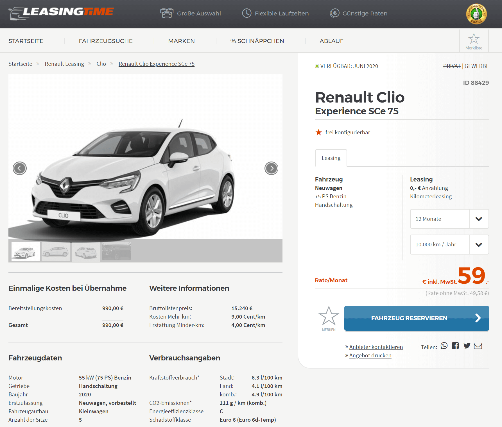Click the euro icon beside Günstige Raten
Image resolution: width=502 pixels, height=427 pixels.
(334, 13)
